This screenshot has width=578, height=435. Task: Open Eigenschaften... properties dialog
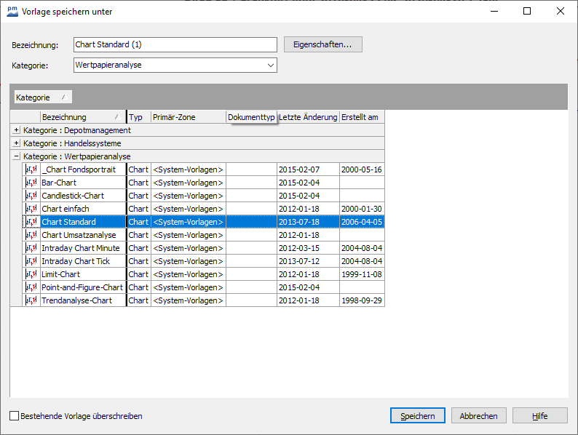(x=322, y=44)
